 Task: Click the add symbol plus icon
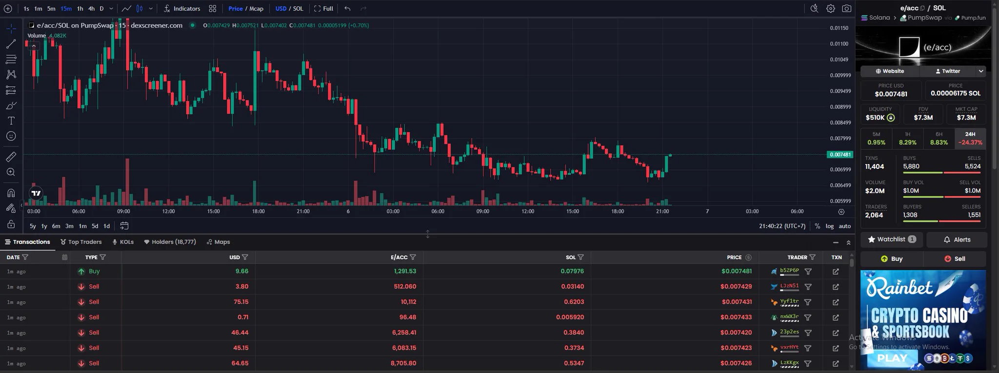[x=8, y=8]
